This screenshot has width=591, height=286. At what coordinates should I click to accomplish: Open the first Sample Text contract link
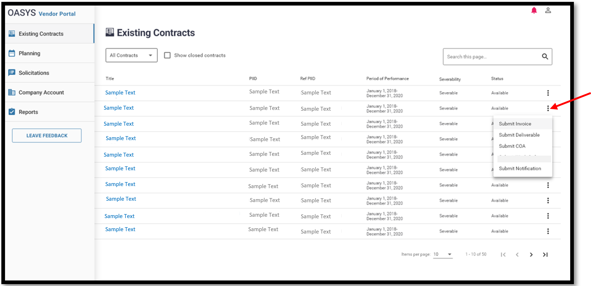pyautogui.click(x=120, y=93)
